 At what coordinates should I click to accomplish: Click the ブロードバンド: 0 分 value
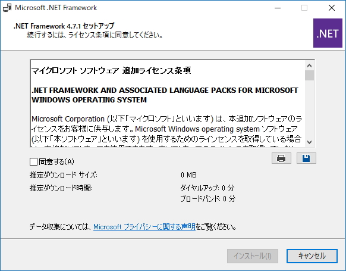click(208, 199)
